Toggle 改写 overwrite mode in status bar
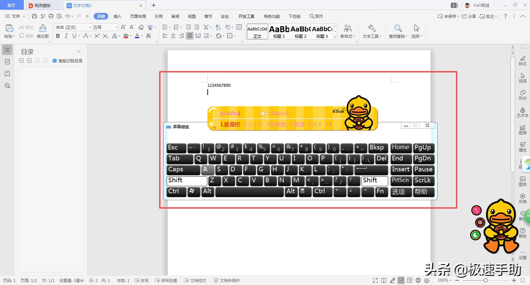The image size is (530, 285). pos(142,280)
